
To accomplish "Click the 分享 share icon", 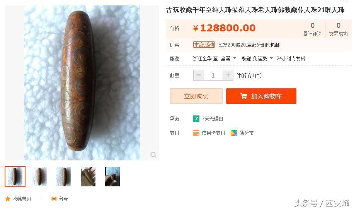I will (54, 199).
